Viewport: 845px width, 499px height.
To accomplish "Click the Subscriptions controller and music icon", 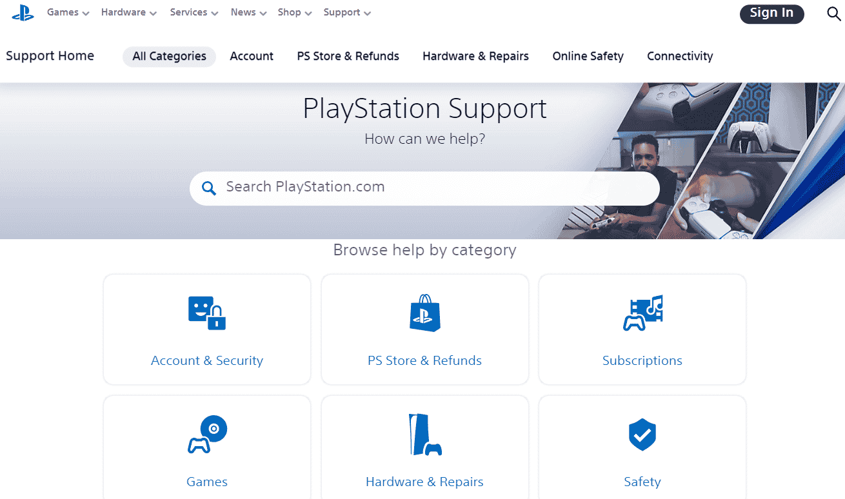I will click(642, 313).
